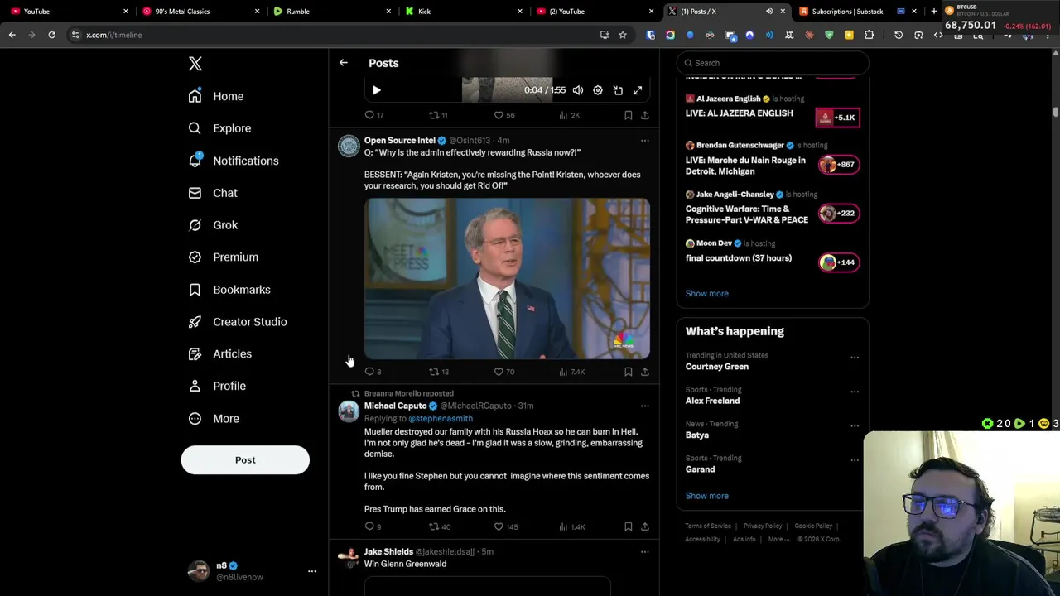Open the LIVE: AL JAZEERA ENGLISH broadcast
The width and height of the screenshot is (1060, 596).
(740, 113)
